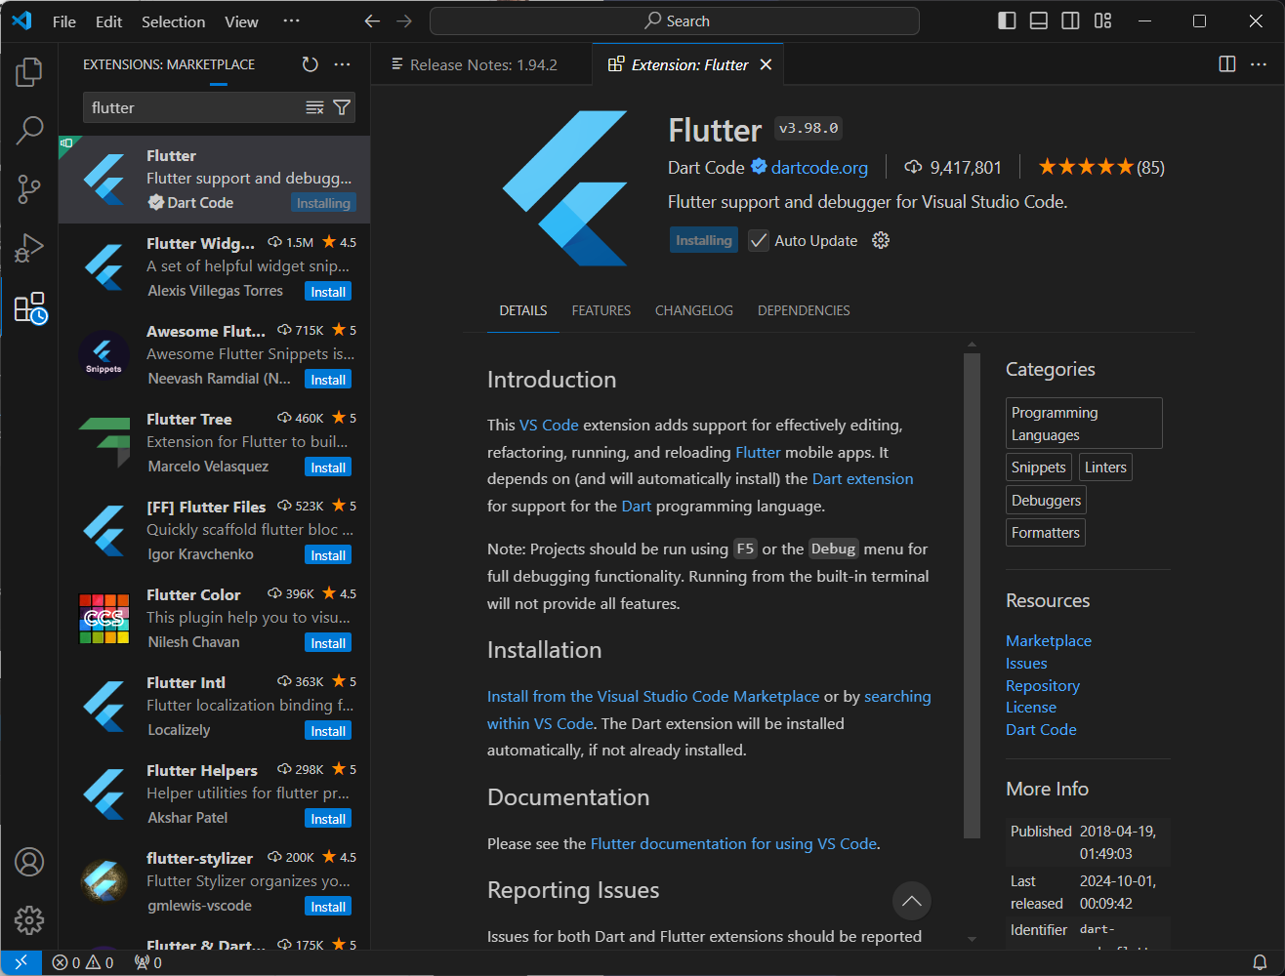Open the extension filter funnel menu
The image size is (1285, 976).
pyautogui.click(x=342, y=107)
